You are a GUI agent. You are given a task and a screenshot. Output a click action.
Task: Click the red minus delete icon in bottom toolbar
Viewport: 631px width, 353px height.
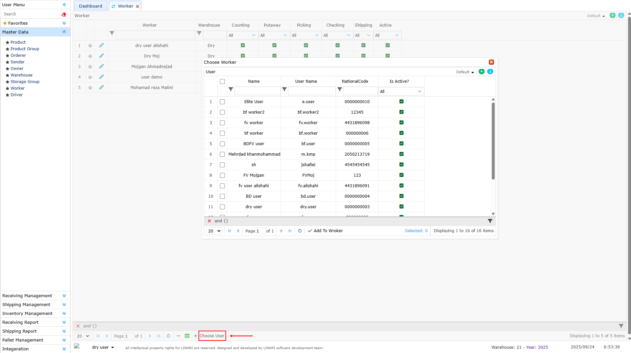click(x=178, y=336)
